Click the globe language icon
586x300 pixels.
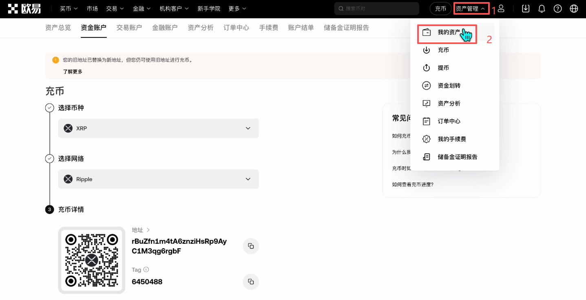[x=574, y=8]
